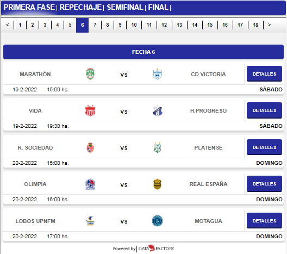Click the Olimpia team crest
This screenshot has width=287, height=254.
(90, 184)
